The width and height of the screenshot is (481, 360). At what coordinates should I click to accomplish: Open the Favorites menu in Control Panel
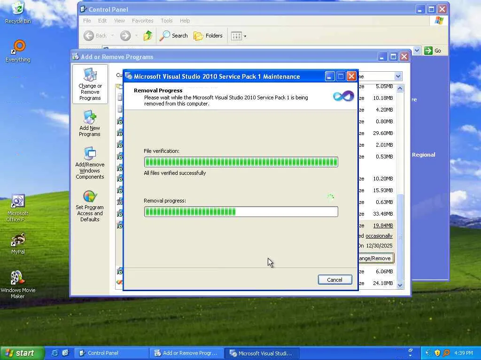[142, 21]
